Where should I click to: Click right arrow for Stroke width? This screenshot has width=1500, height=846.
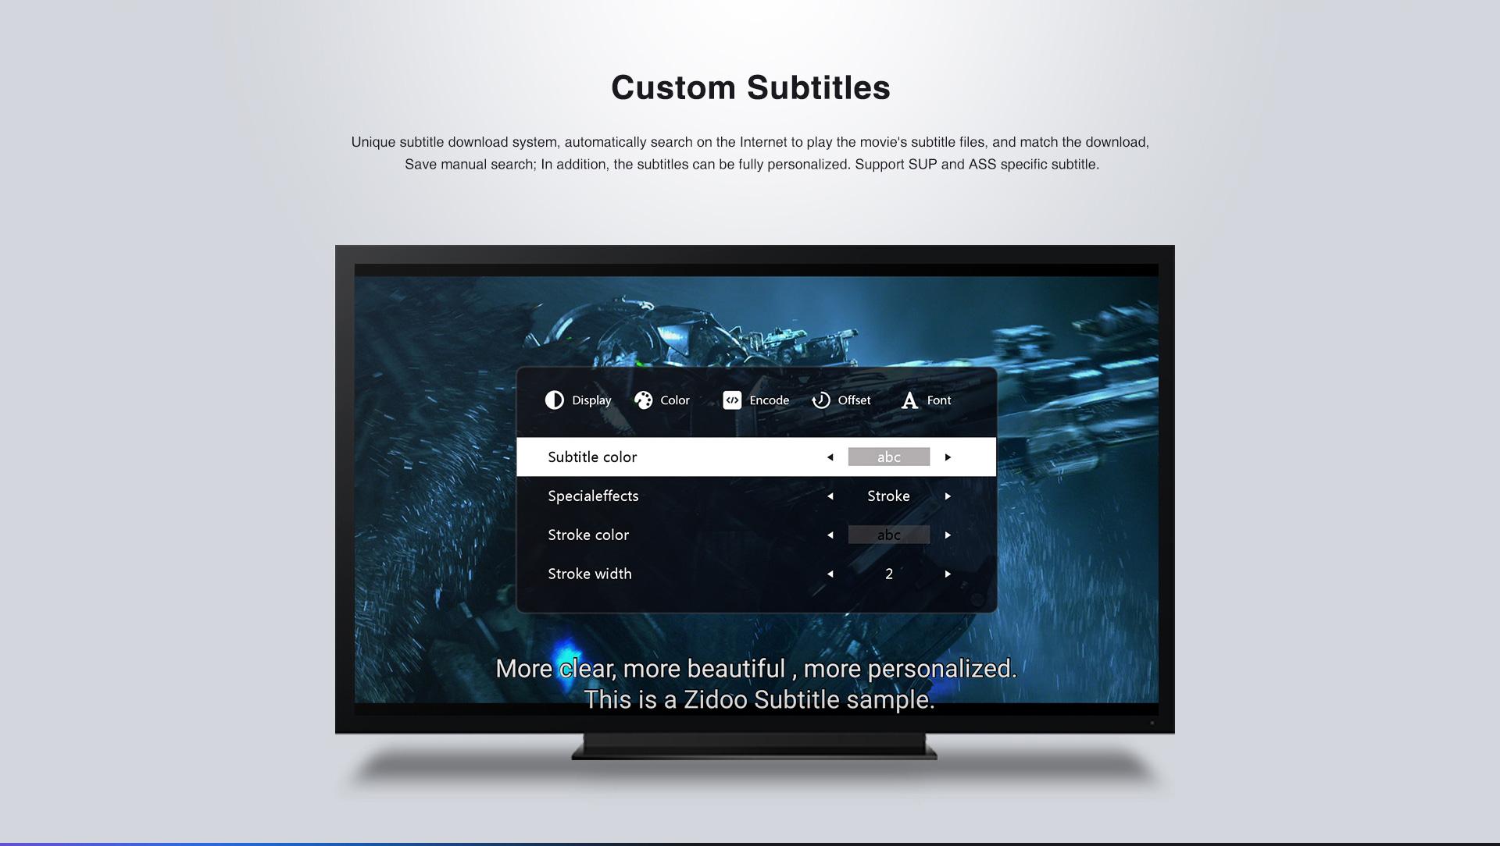[x=946, y=574]
